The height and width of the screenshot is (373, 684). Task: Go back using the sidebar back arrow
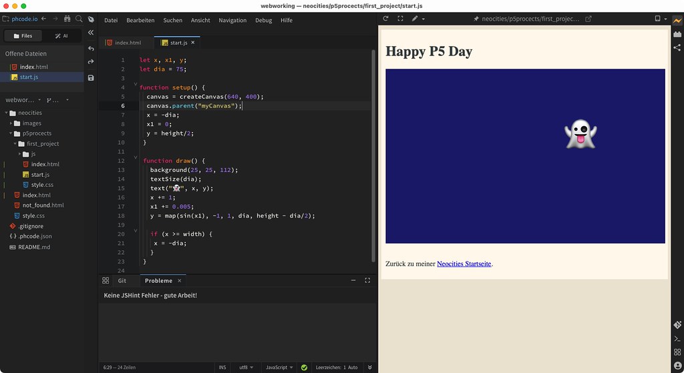[43, 19]
